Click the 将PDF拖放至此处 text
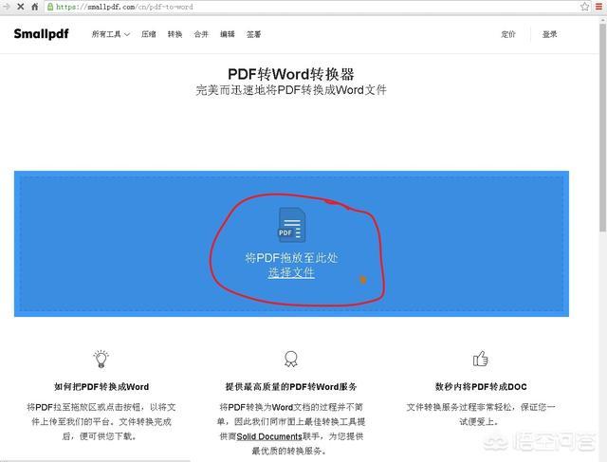The height and width of the screenshot is (462, 607). 291,258
